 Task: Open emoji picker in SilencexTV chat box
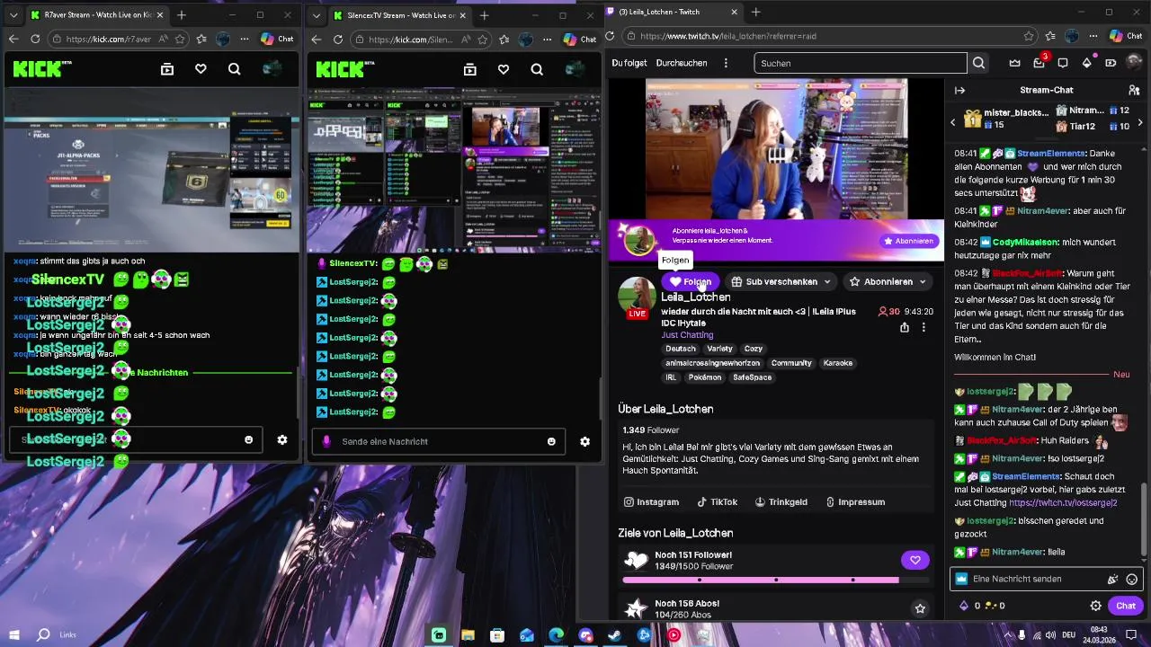[x=551, y=441]
